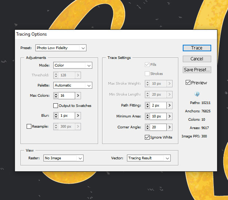Open Minimum Area slider arrow button
Image resolution: width=228 pixels, height=200 pixels.
point(170,116)
